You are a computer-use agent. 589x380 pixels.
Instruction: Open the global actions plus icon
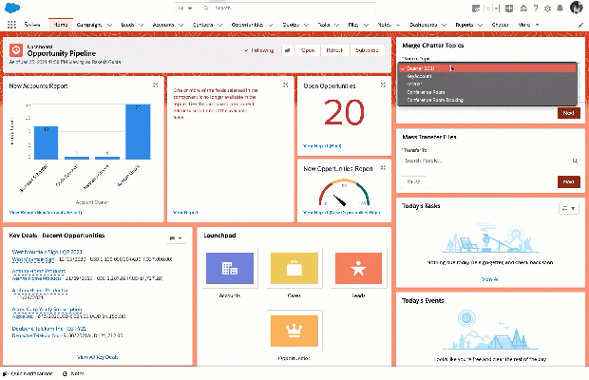pyautogui.click(x=509, y=9)
